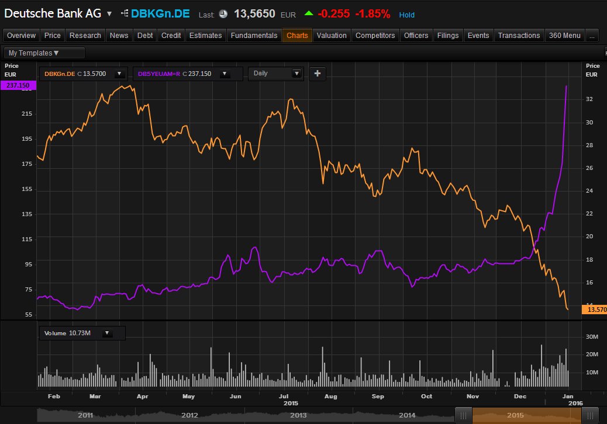Image resolution: width=607 pixels, height=424 pixels.
Task: Switch to Fundamentals tab
Action: point(254,36)
